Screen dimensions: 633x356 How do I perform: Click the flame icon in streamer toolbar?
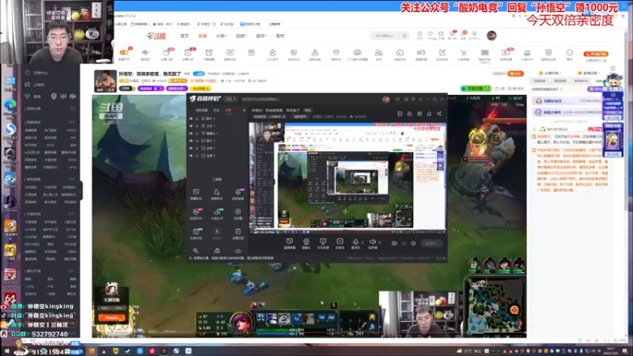(x=272, y=52)
